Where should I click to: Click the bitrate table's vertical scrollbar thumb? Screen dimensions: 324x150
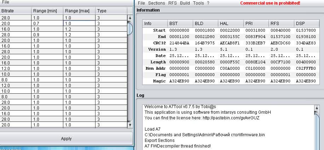click(x=130, y=28)
